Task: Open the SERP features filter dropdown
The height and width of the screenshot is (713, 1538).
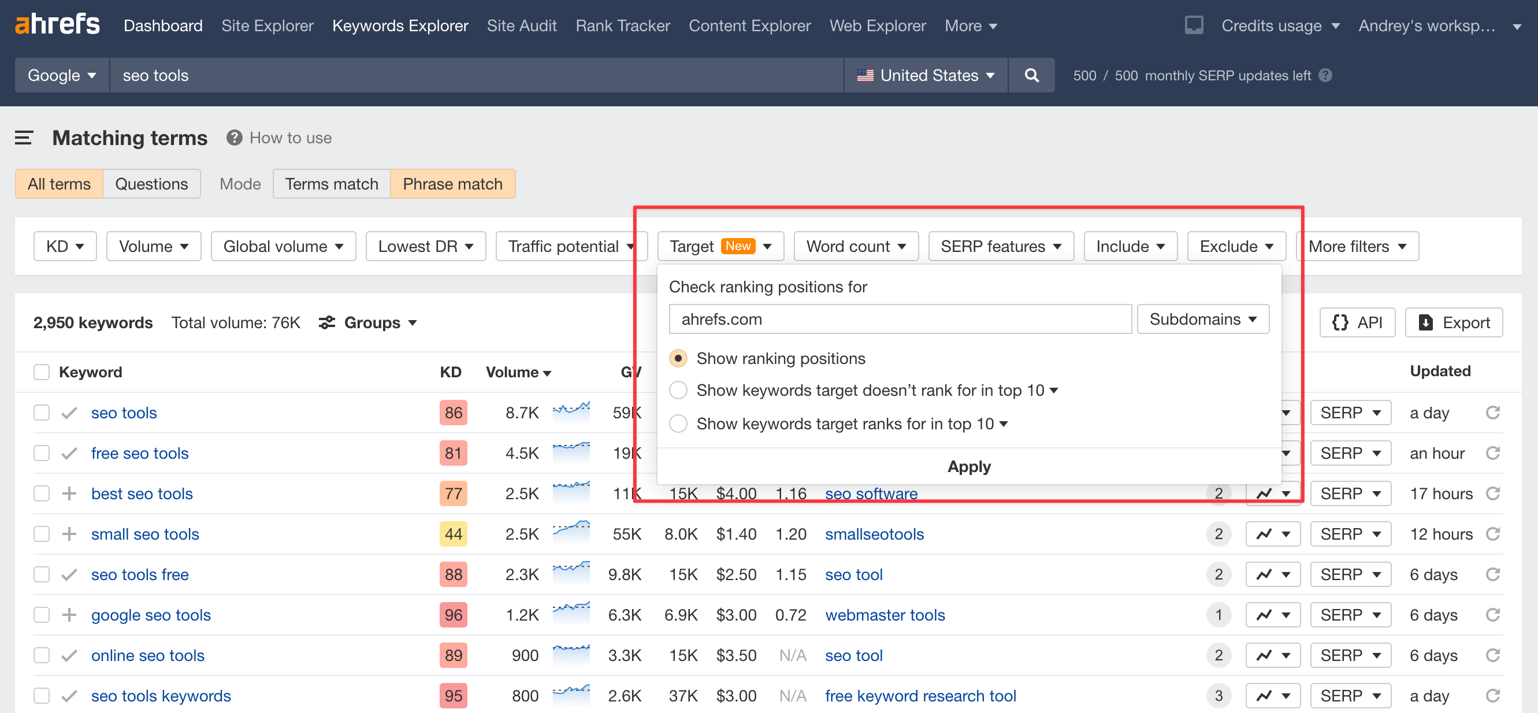Action: pyautogui.click(x=1001, y=246)
